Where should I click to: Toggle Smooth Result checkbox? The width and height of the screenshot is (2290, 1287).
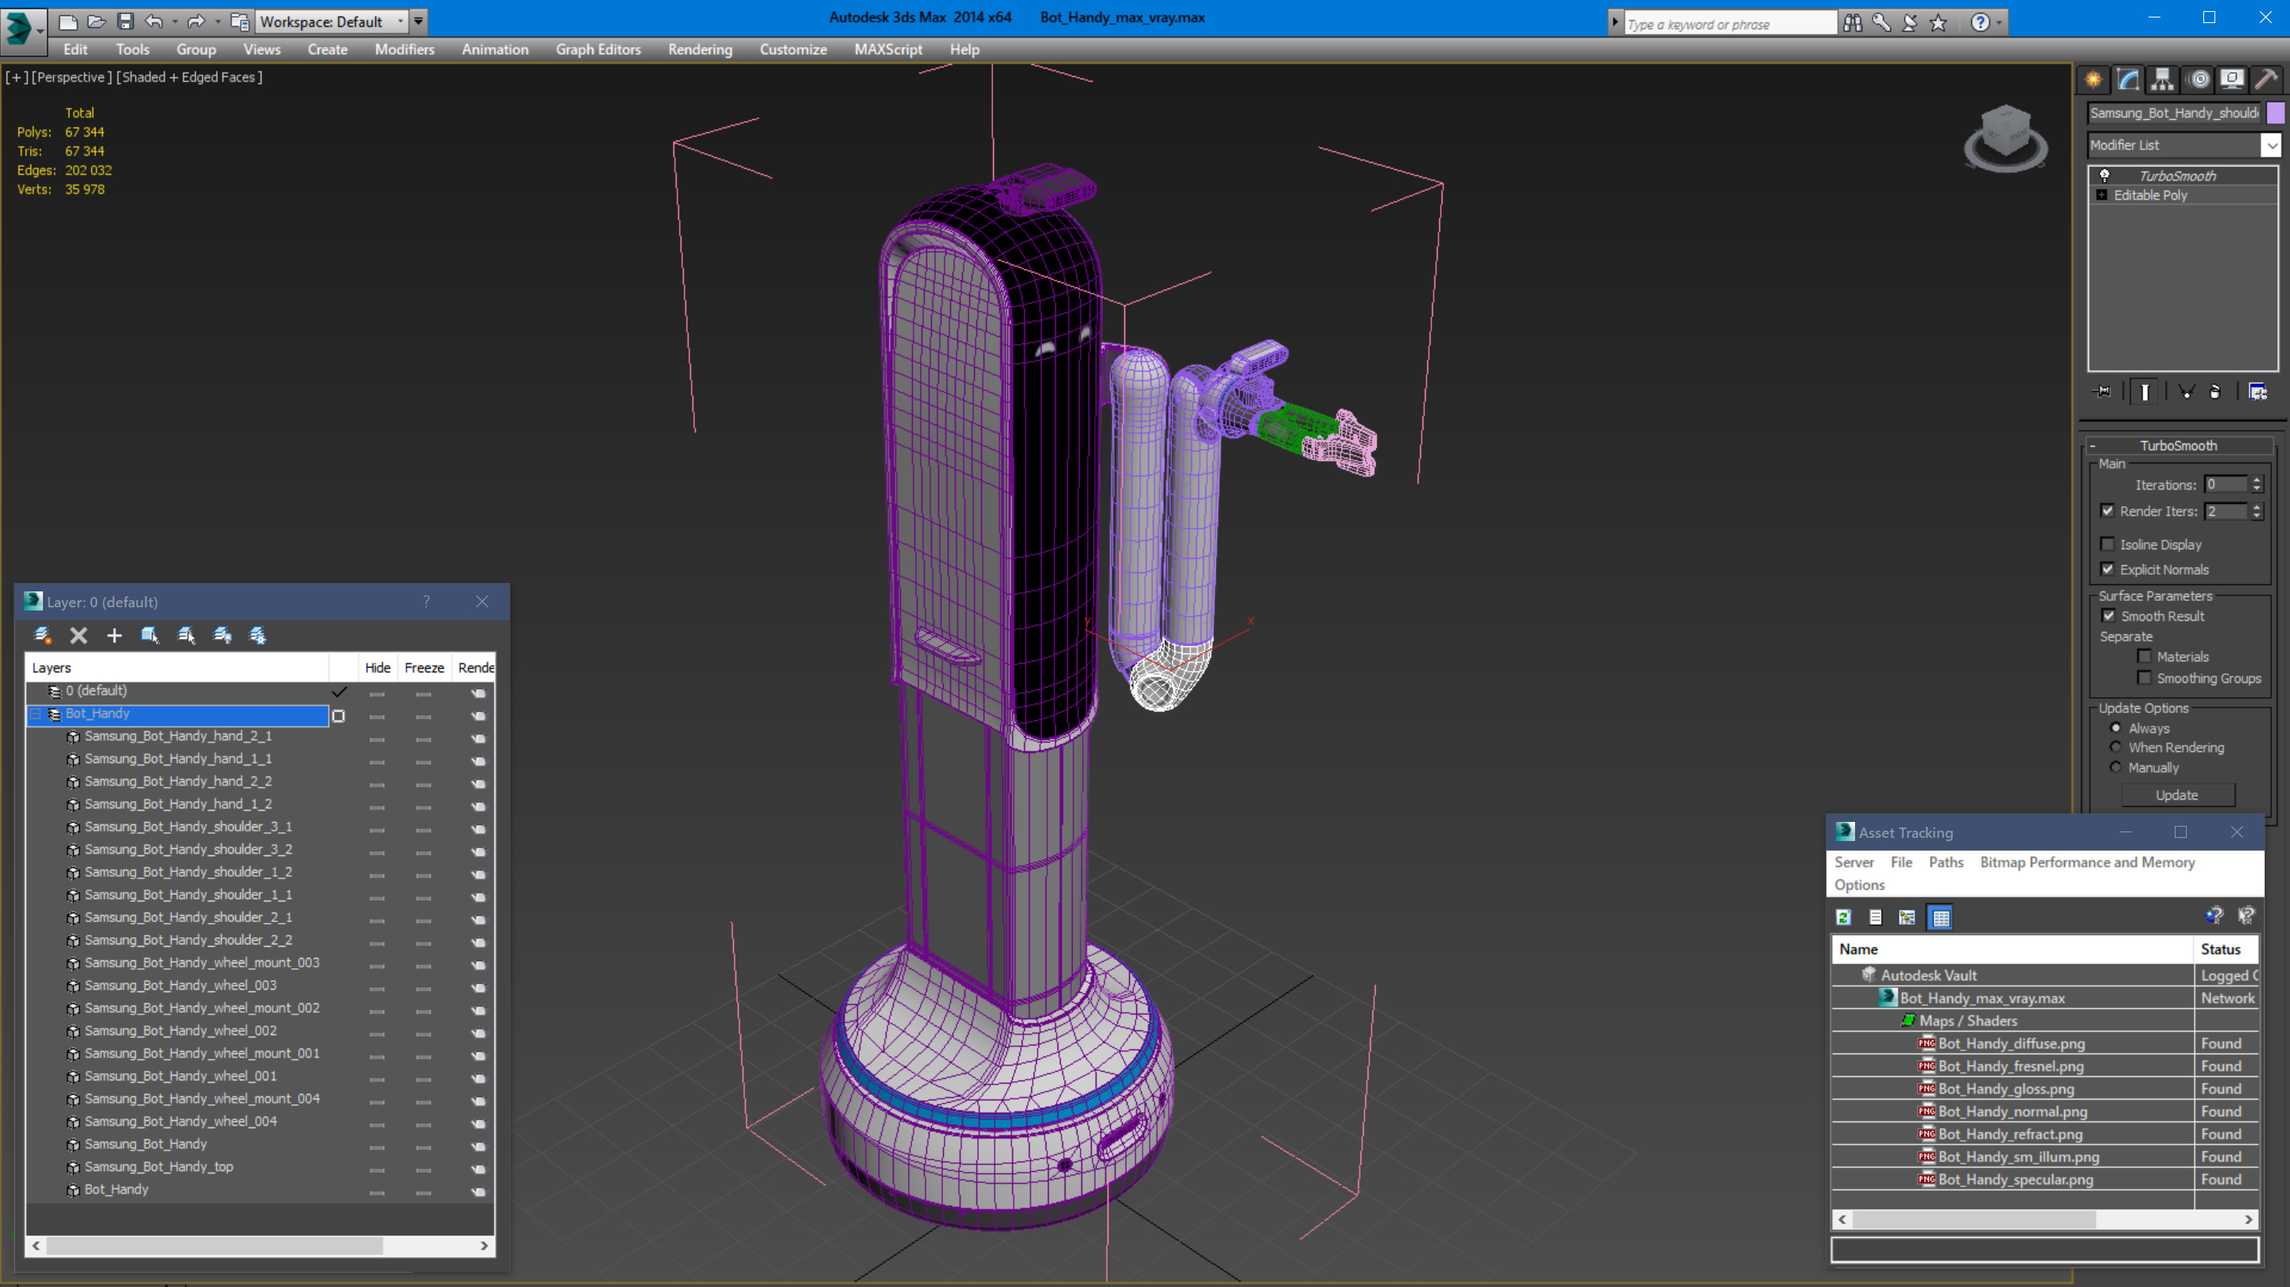point(2109,616)
